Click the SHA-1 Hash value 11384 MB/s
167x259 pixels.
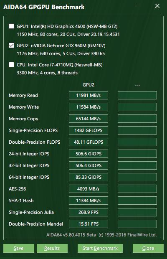click(89, 201)
